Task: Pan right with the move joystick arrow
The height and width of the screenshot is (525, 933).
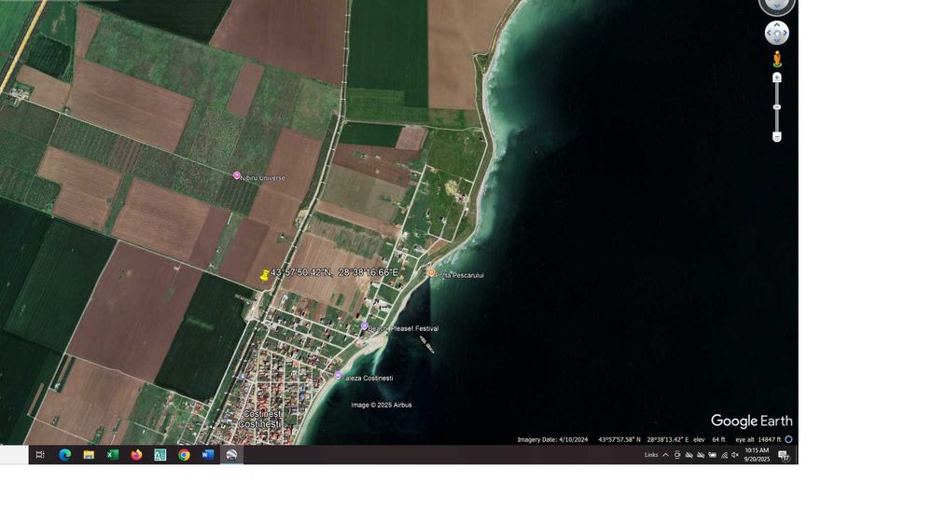Action: [785, 34]
